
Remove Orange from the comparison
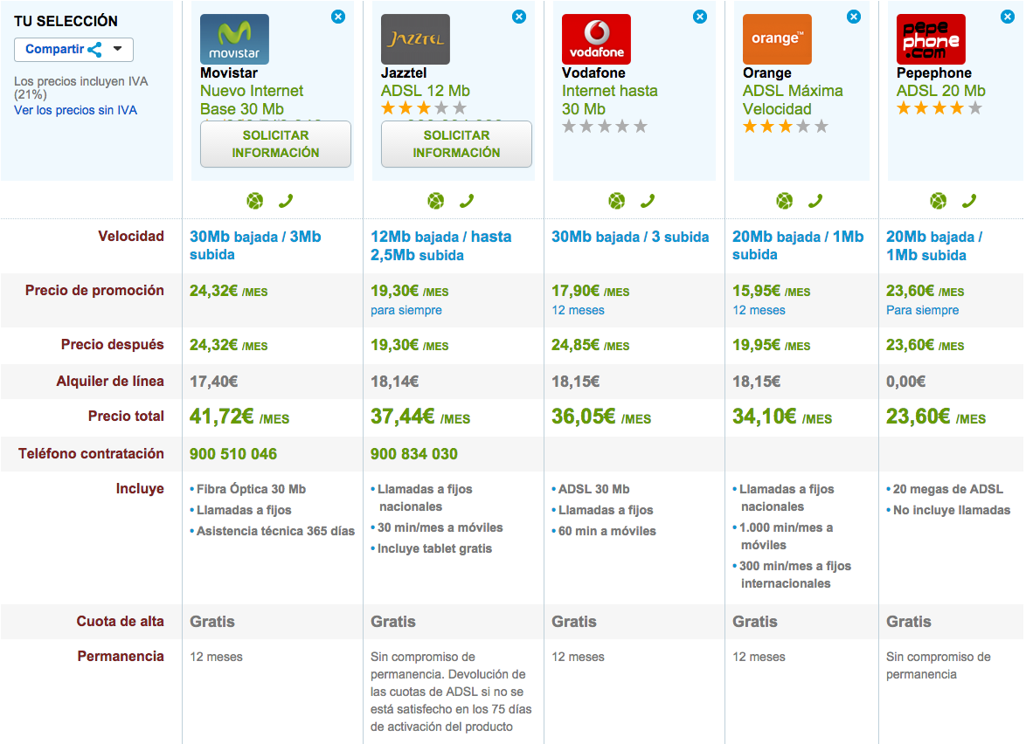pyautogui.click(x=854, y=17)
